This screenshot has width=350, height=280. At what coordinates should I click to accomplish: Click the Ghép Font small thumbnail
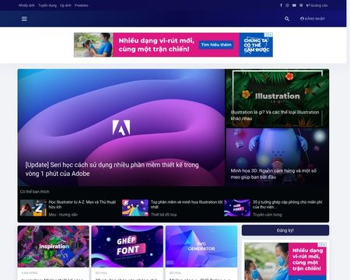point(237,208)
